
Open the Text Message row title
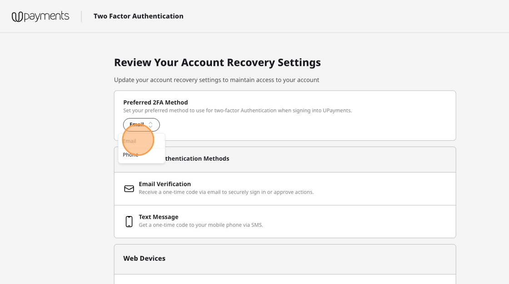[159, 217]
